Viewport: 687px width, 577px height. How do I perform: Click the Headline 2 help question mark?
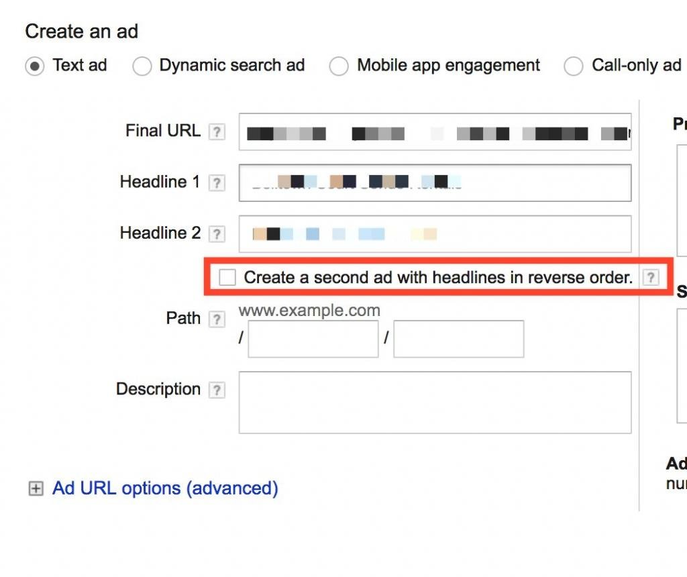coord(216,234)
